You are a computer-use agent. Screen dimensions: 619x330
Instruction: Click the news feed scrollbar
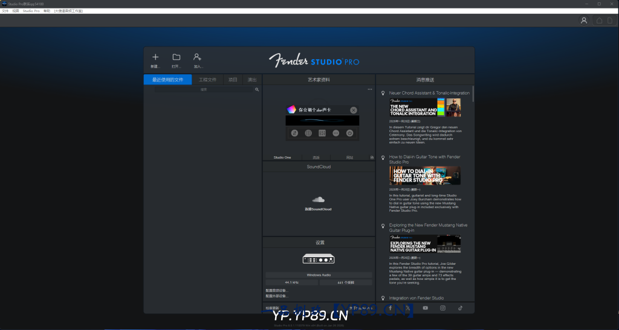473,94
